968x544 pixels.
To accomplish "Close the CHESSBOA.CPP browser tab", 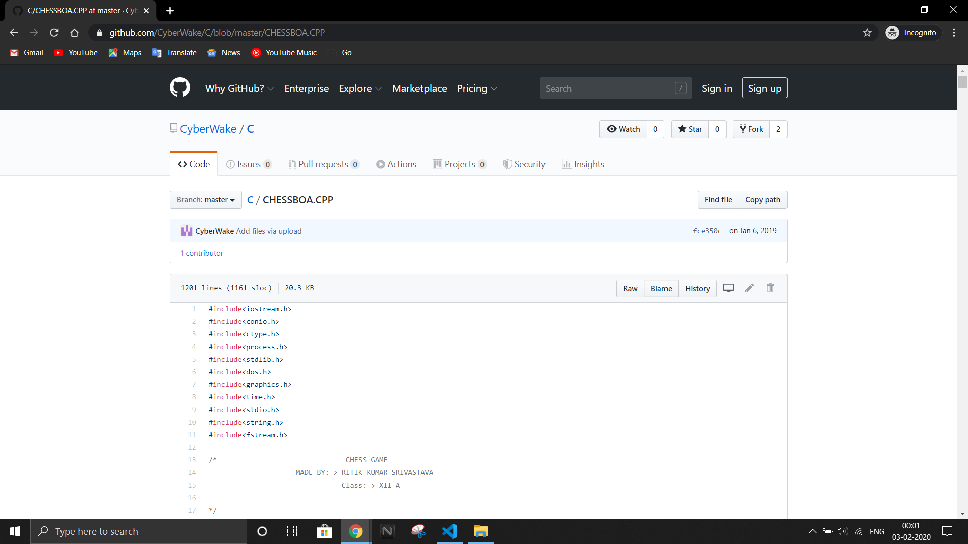I will (x=146, y=11).
